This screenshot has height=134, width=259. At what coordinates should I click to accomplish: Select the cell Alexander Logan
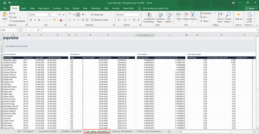pyautogui.click(x=13, y=60)
